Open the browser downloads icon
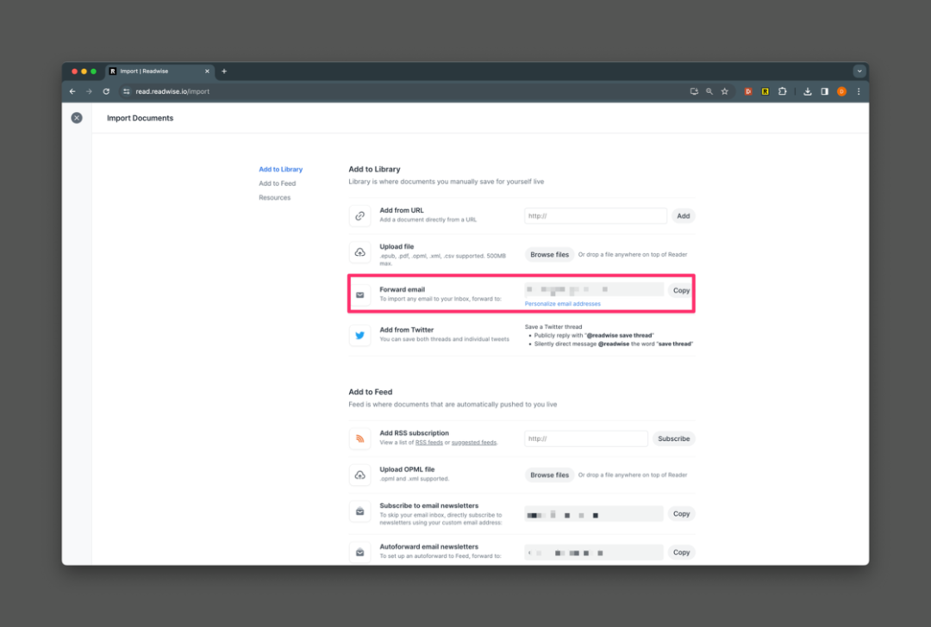The height and width of the screenshot is (627, 931). [808, 91]
